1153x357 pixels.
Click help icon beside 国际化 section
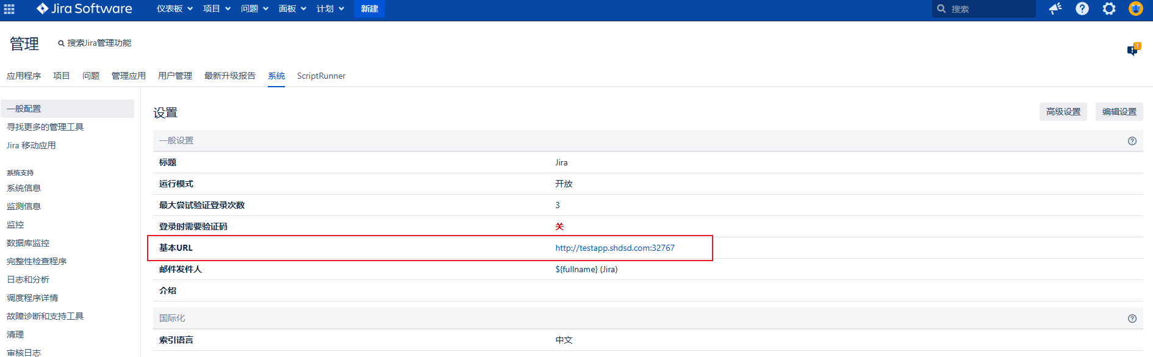pyautogui.click(x=1132, y=319)
